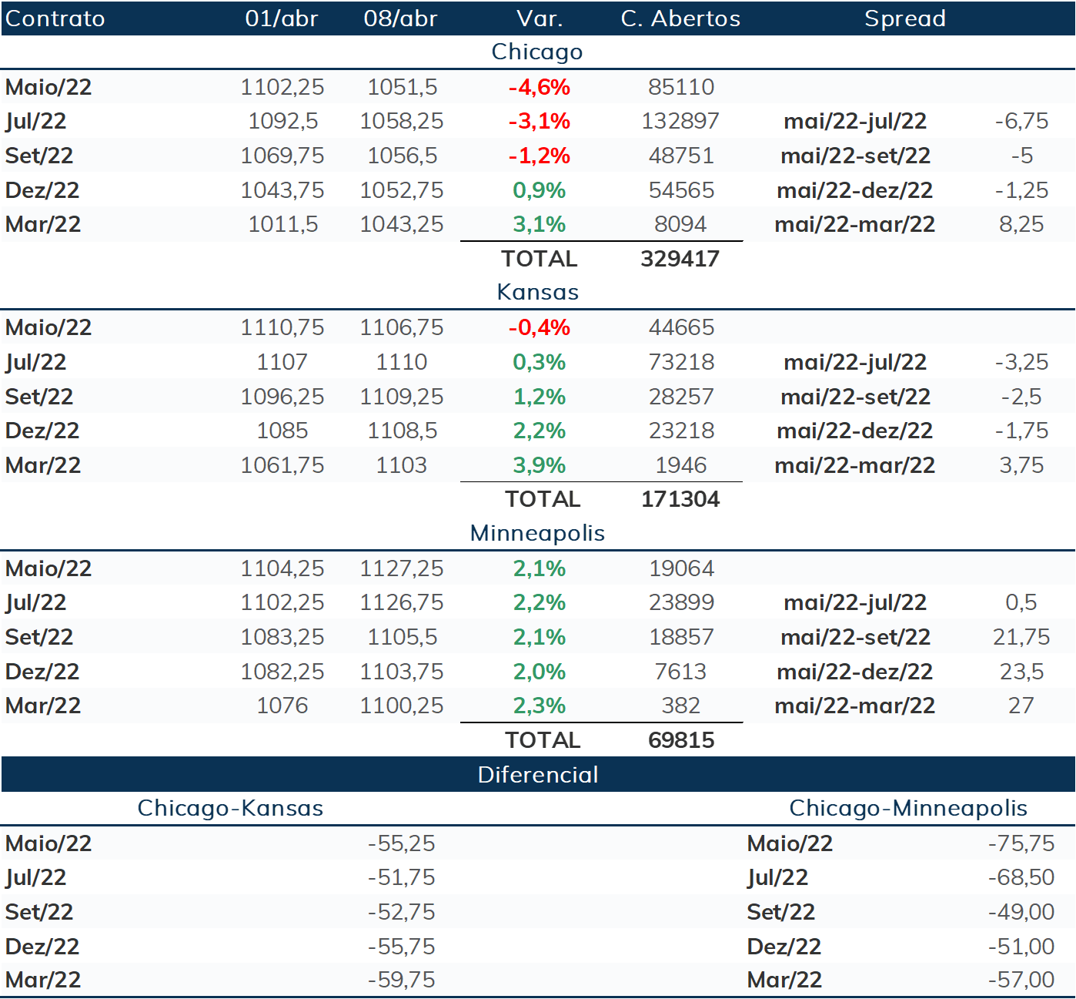Screen dimensions: 1076x999
Task: Click the "Chicago" section title
Action: (x=537, y=52)
